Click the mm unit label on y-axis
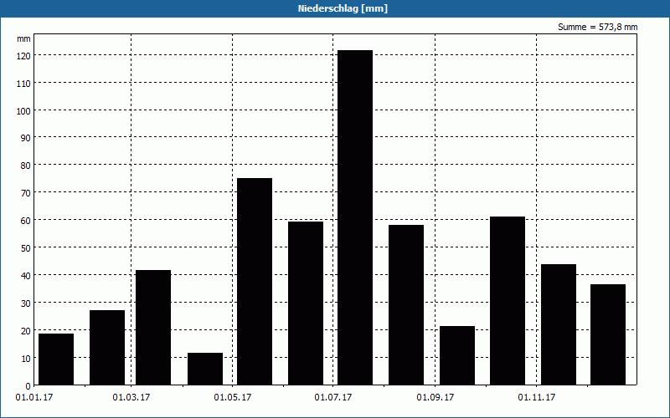This screenshot has height=418, width=670. [23, 39]
